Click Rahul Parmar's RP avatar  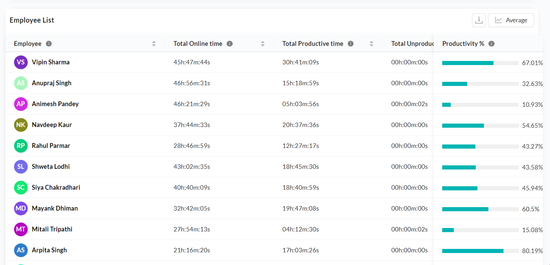coord(21,146)
